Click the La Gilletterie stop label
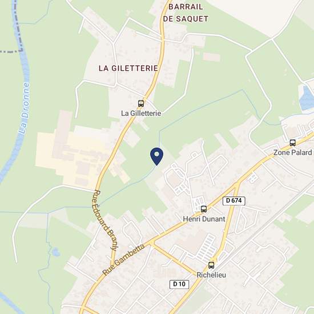This screenshot has height=314, width=314. coord(141,114)
